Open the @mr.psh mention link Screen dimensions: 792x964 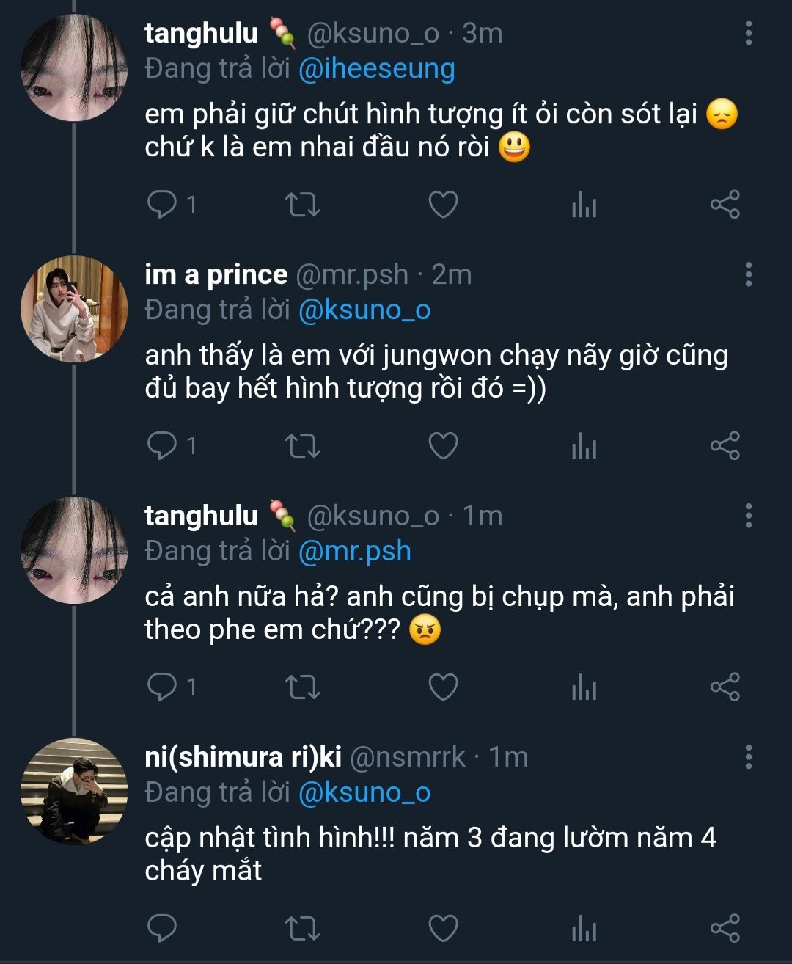coord(355,551)
